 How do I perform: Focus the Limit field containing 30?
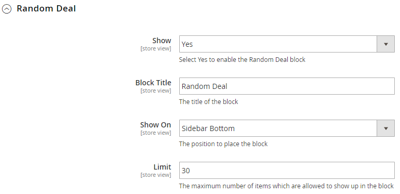(x=287, y=171)
